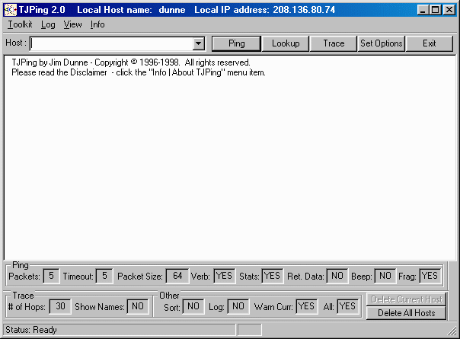Toggle the Sort NO setting

click(193, 306)
